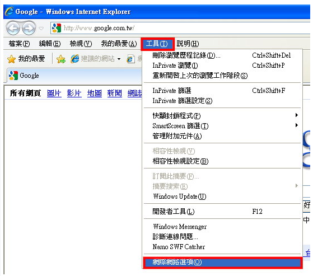Choose Windows Update(U) menu item
Viewport: 313px width, 276px height.
pyautogui.click(x=223, y=197)
